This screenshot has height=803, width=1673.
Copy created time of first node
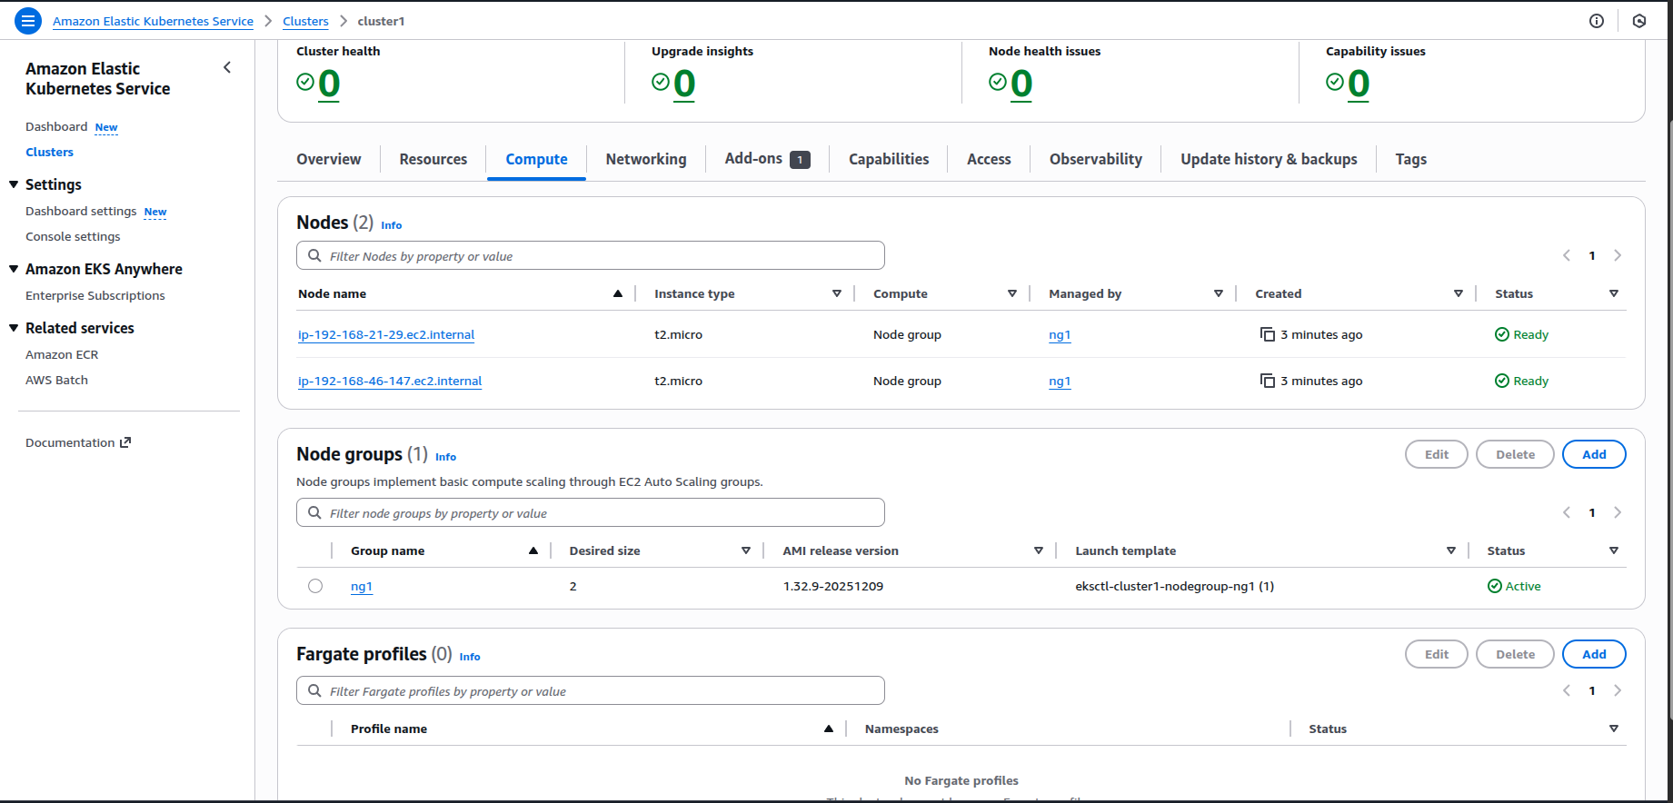(1268, 334)
